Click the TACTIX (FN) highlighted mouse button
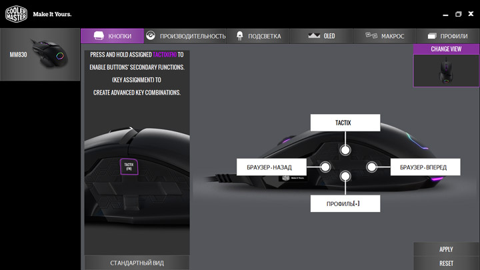This screenshot has width=480, height=270. [x=129, y=167]
